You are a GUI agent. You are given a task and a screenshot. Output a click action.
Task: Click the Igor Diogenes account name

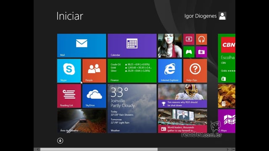[200, 16]
